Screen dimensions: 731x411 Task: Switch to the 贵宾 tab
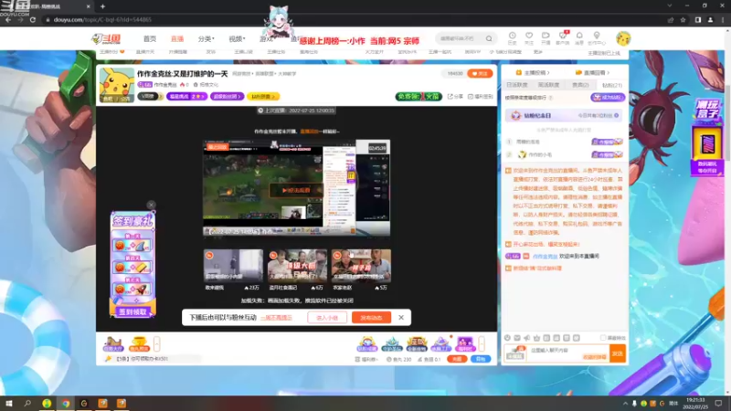point(580,85)
